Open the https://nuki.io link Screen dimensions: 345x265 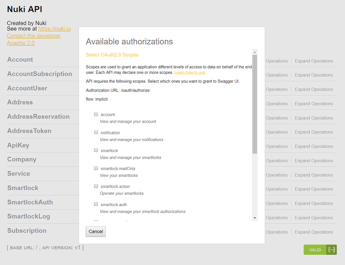coord(55,29)
